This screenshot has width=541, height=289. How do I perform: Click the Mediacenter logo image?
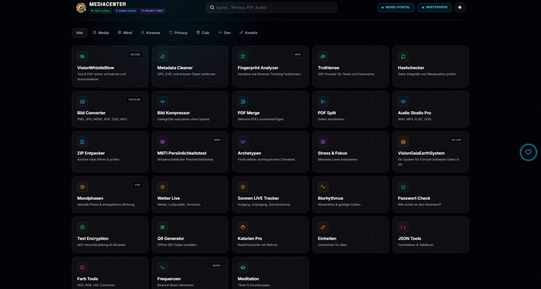81,8
